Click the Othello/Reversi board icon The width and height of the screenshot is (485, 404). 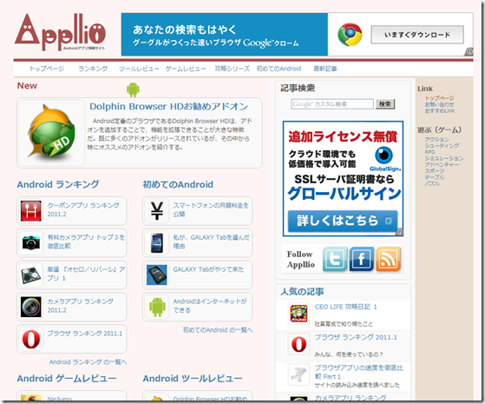[31, 275]
